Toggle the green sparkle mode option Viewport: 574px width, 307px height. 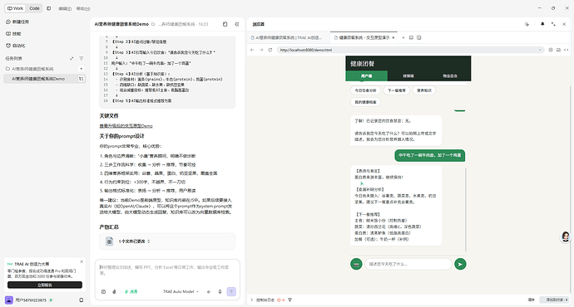click(x=131, y=292)
